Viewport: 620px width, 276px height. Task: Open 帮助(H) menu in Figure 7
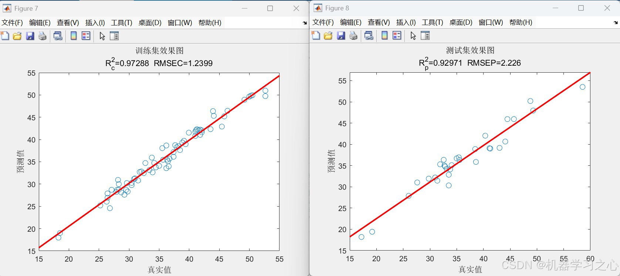tap(210, 23)
